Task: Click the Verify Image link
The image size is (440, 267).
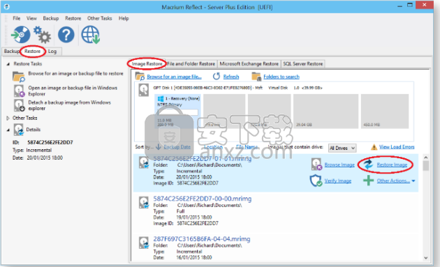Action: point(338,181)
